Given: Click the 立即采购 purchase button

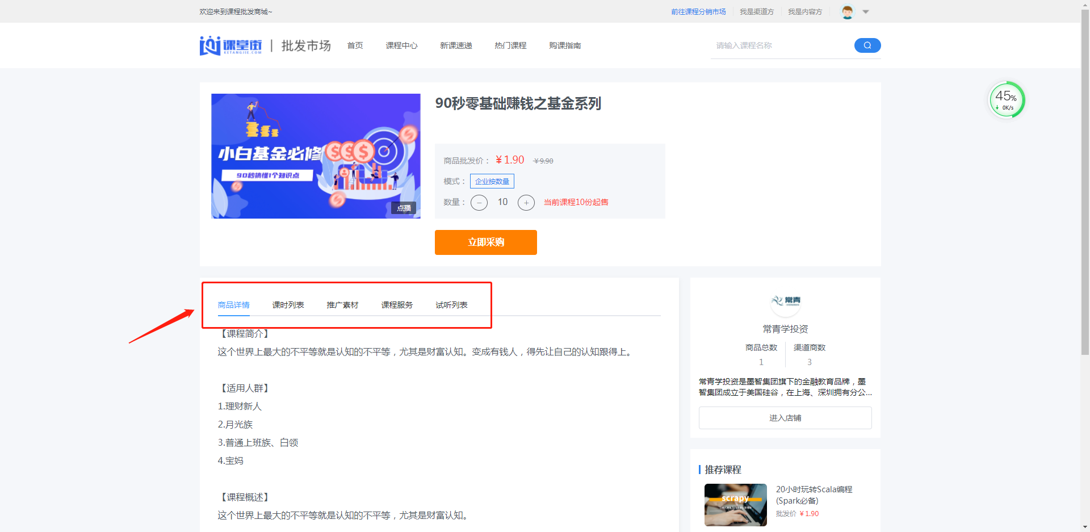Looking at the screenshot, I should pos(485,242).
